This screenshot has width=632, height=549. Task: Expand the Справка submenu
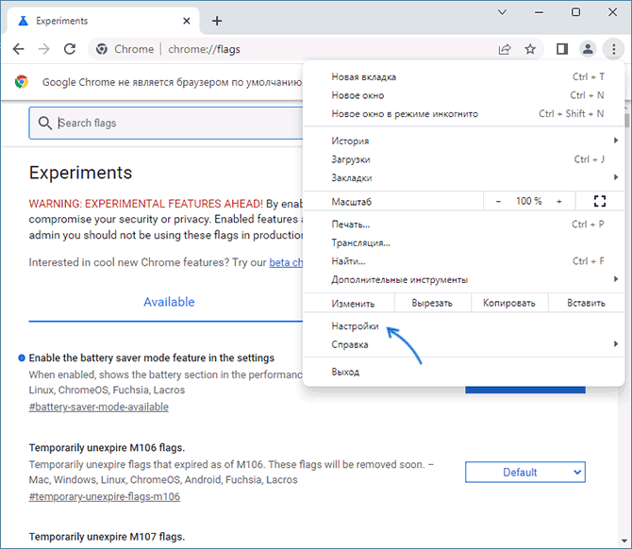(463, 344)
